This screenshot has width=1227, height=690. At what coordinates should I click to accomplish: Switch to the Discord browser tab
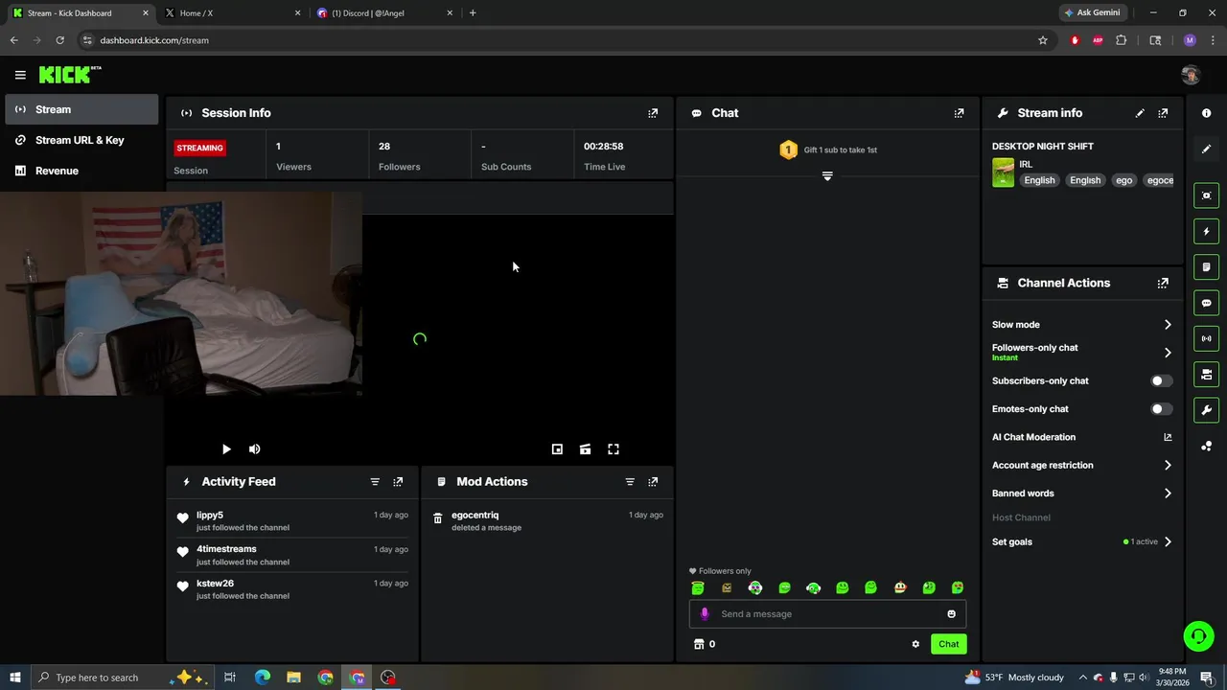coord(385,13)
